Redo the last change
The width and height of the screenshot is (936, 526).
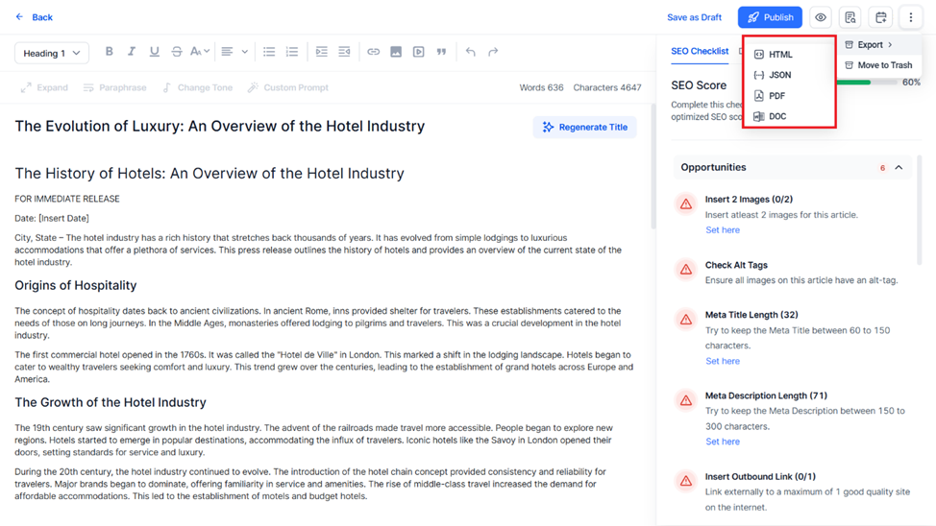tap(493, 52)
